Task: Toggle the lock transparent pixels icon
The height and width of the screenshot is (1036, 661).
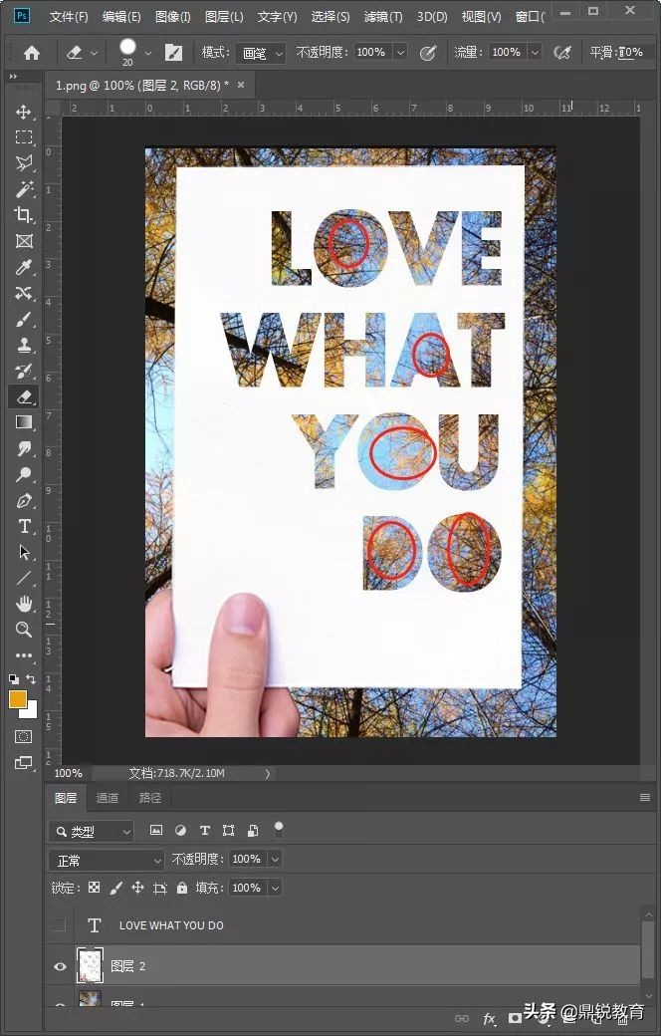Action: click(x=94, y=888)
